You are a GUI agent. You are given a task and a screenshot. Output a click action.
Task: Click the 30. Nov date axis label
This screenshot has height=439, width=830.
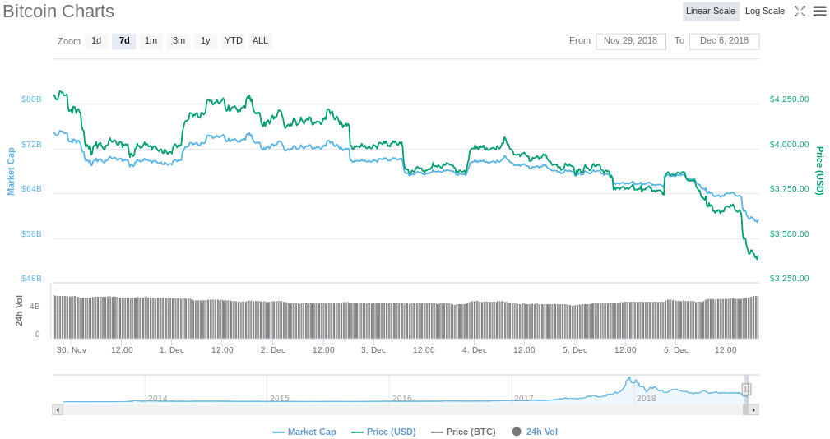(x=72, y=350)
